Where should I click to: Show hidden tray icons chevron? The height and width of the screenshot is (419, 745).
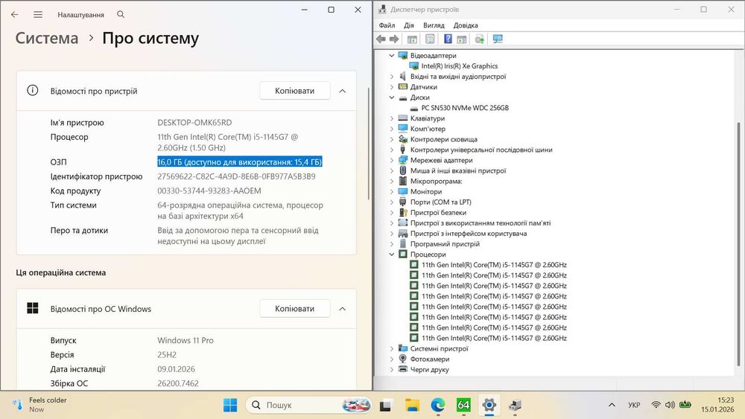(x=612, y=405)
